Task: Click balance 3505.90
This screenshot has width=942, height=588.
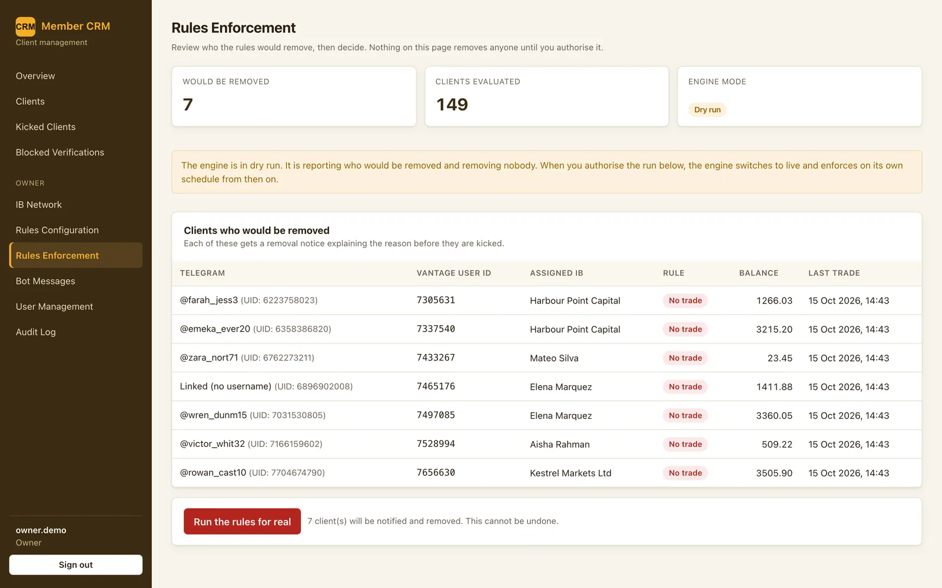Action: tap(774, 473)
